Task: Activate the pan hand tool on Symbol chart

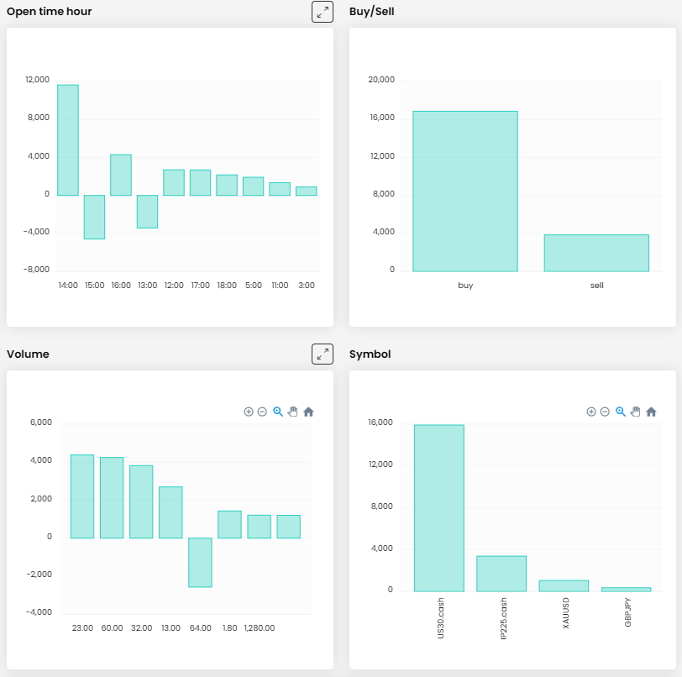Action: [635, 412]
